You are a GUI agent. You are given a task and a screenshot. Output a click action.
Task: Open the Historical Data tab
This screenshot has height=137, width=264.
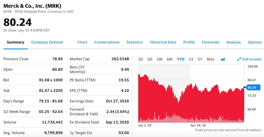[163, 42]
